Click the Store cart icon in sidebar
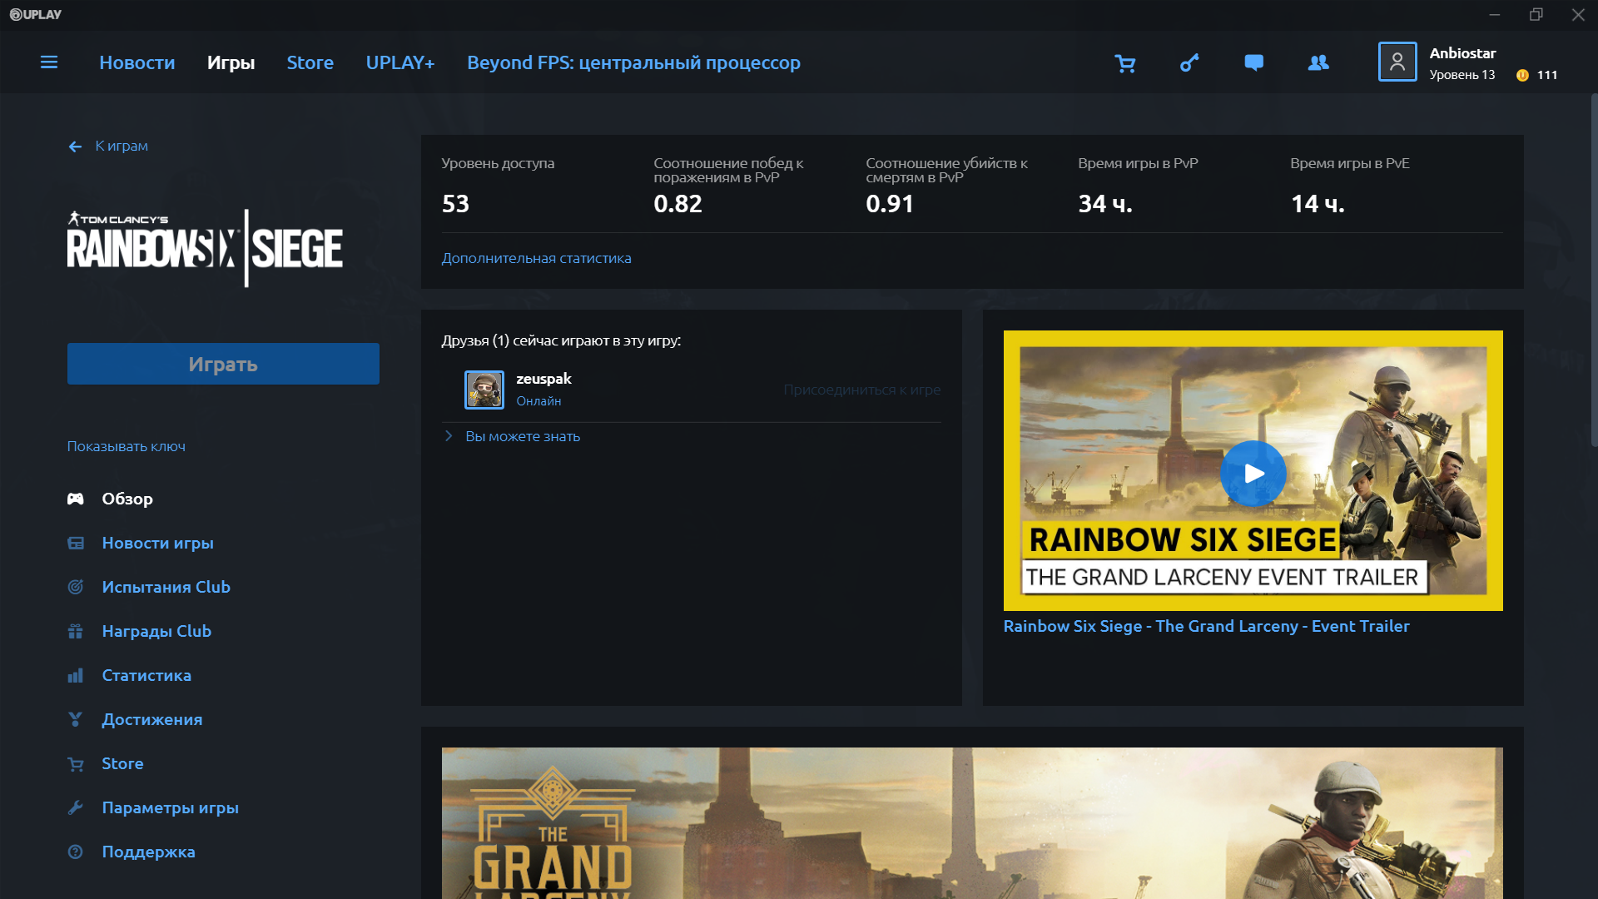The height and width of the screenshot is (899, 1598). coord(75,763)
